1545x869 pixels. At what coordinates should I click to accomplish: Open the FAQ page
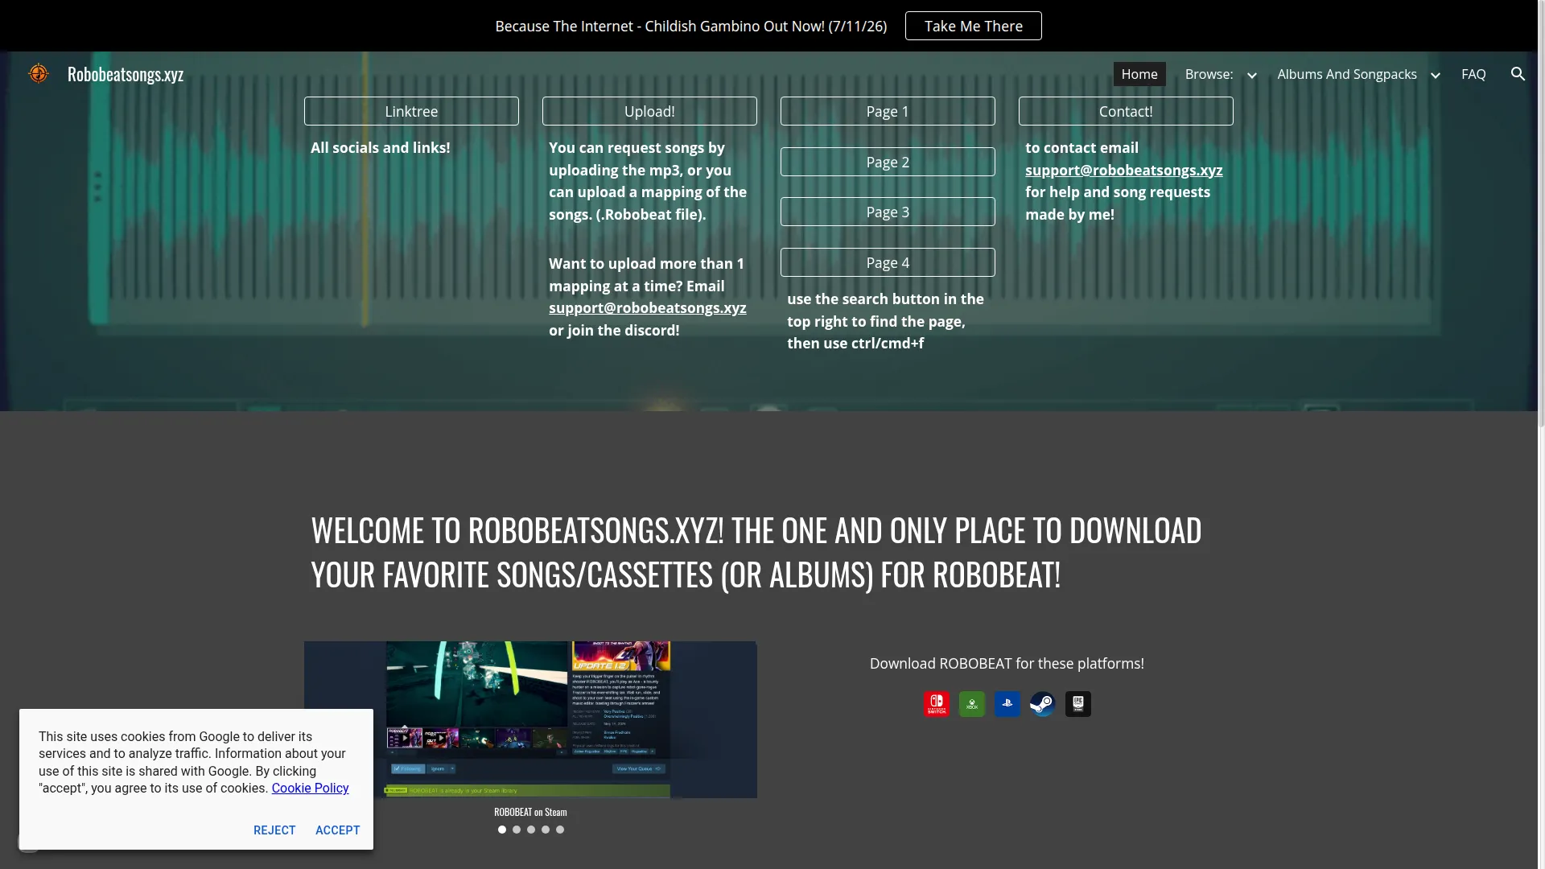click(1473, 74)
